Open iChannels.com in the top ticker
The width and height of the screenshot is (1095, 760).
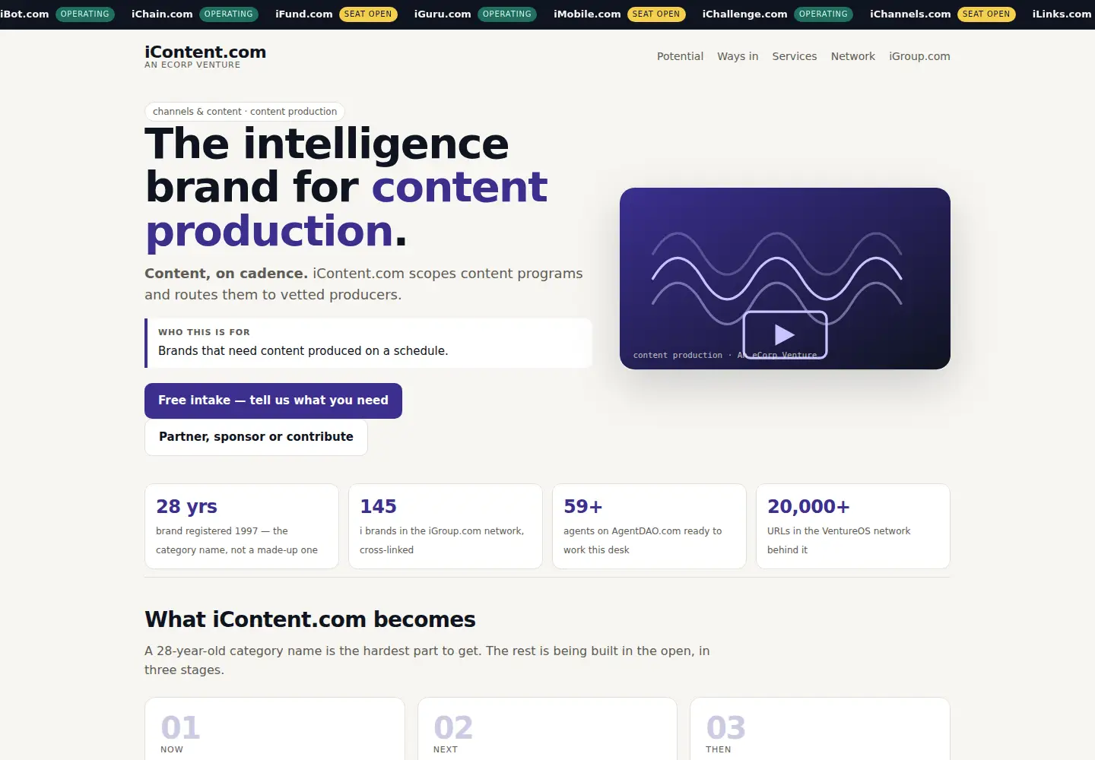tap(910, 14)
